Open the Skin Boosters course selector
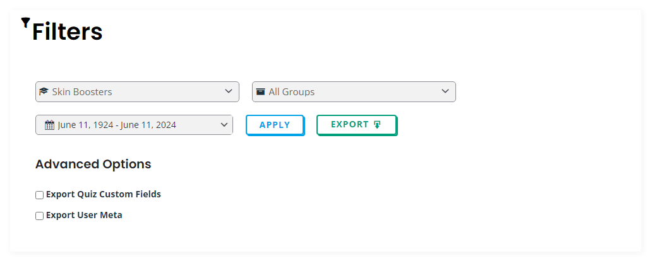The height and width of the screenshot is (261, 655). pyautogui.click(x=138, y=91)
